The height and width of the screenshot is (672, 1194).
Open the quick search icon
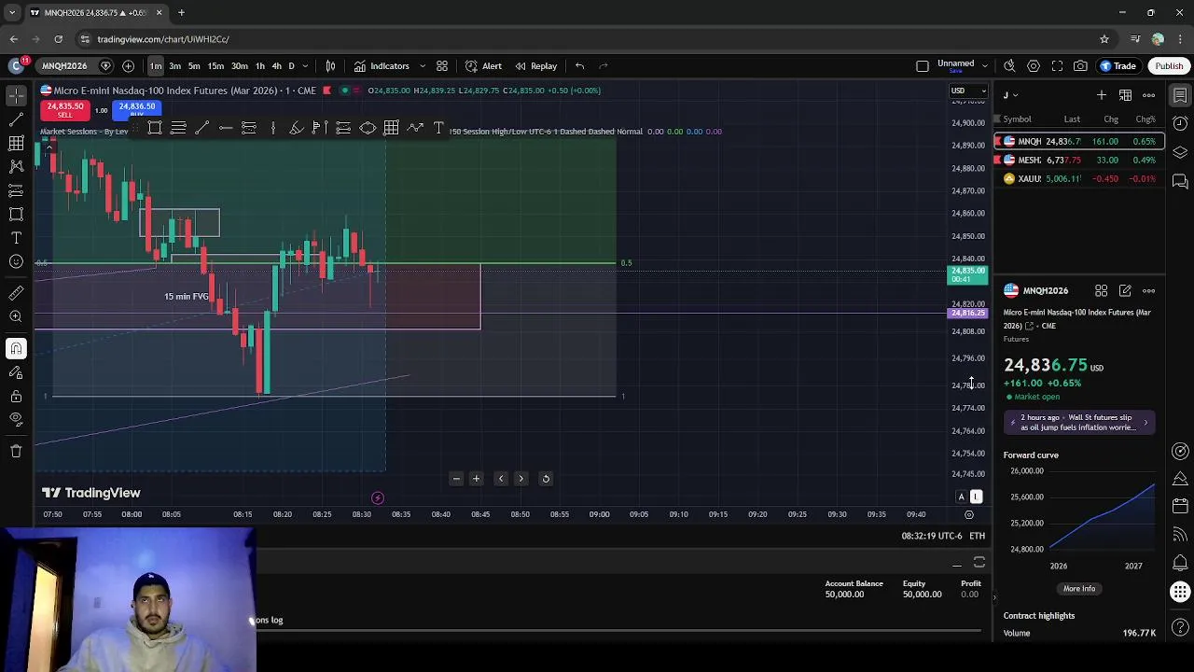1009,66
